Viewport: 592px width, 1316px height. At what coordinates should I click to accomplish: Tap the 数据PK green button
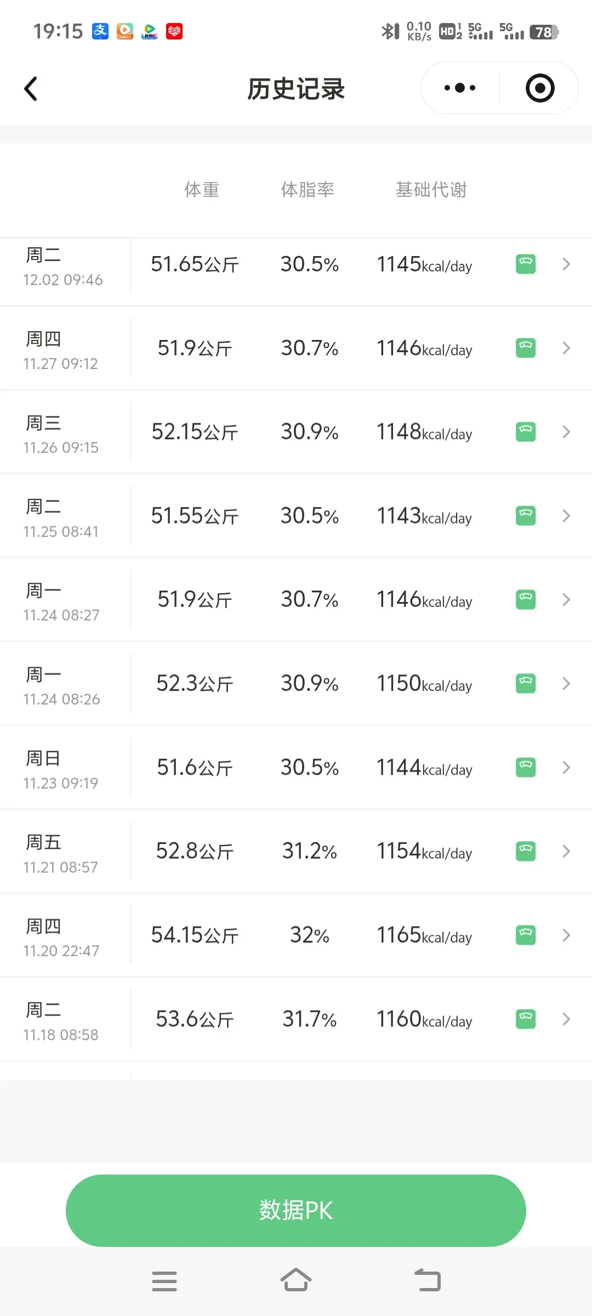(296, 1210)
